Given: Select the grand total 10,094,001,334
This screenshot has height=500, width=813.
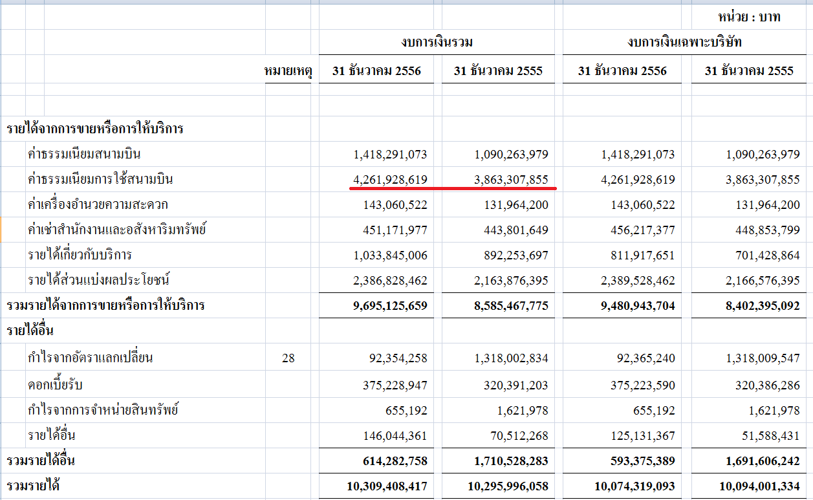Looking at the screenshot, I should [759, 486].
